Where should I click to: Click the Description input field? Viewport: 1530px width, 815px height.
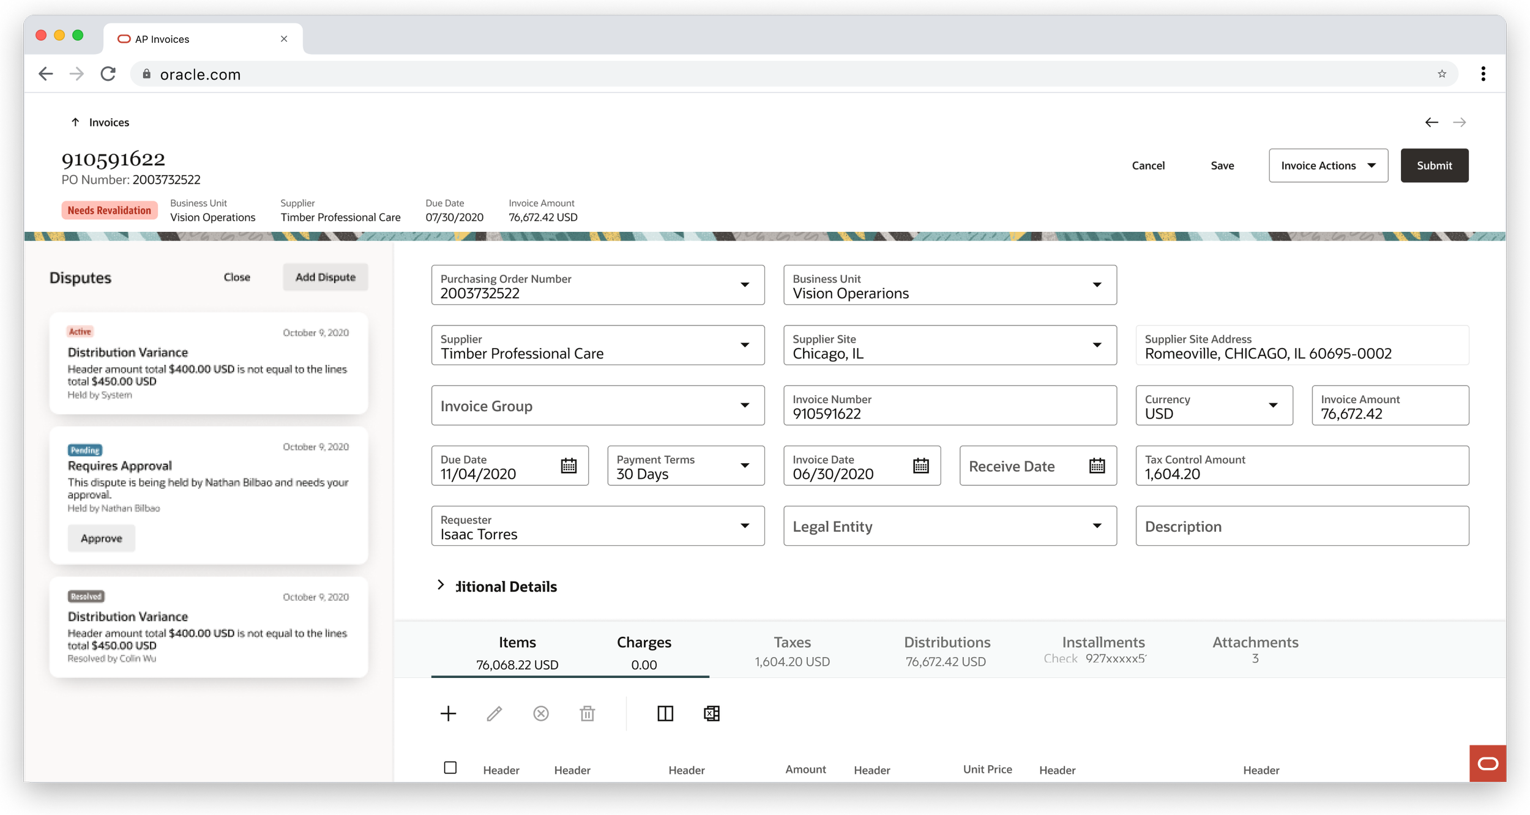(x=1302, y=526)
